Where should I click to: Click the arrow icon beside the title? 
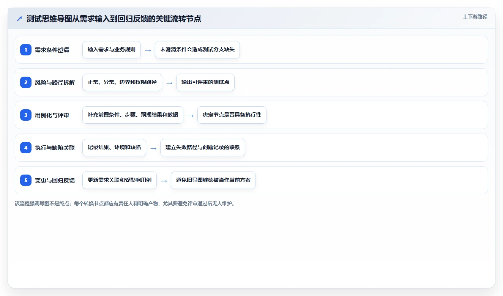(19, 19)
